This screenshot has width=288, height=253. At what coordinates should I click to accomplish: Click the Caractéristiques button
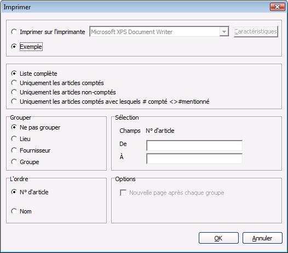[x=256, y=31]
